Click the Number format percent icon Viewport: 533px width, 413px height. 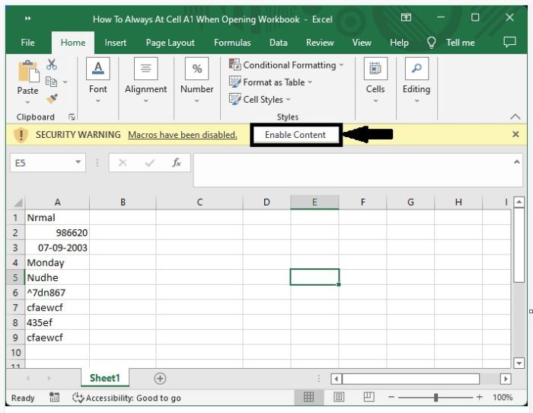[196, 69]
